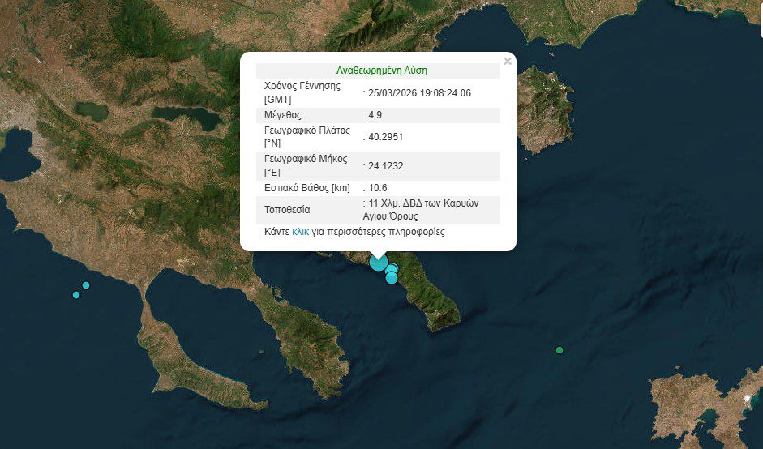Click the "Χρόνος Γέννησης [GMT]" label
This screenshot has width=763, height=449.
[302, 92]
